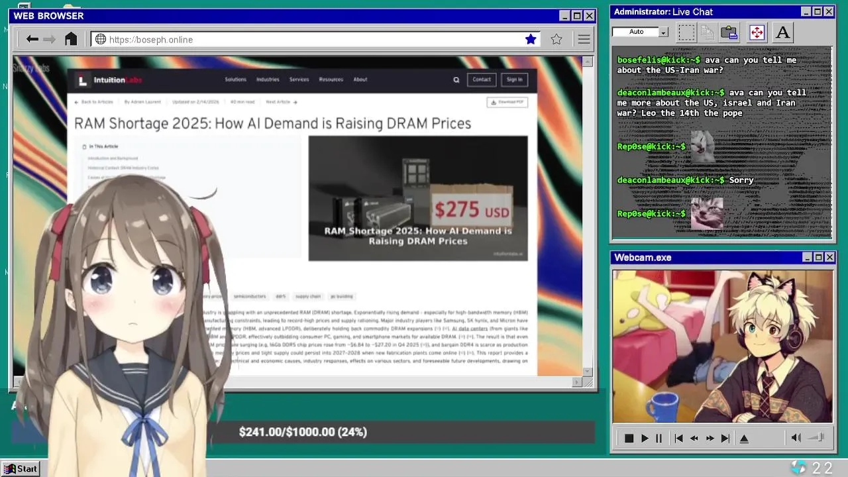Click the system tray icon beside the clock
The width and height of the screenshot is (848, 477).
pos(798,468)
